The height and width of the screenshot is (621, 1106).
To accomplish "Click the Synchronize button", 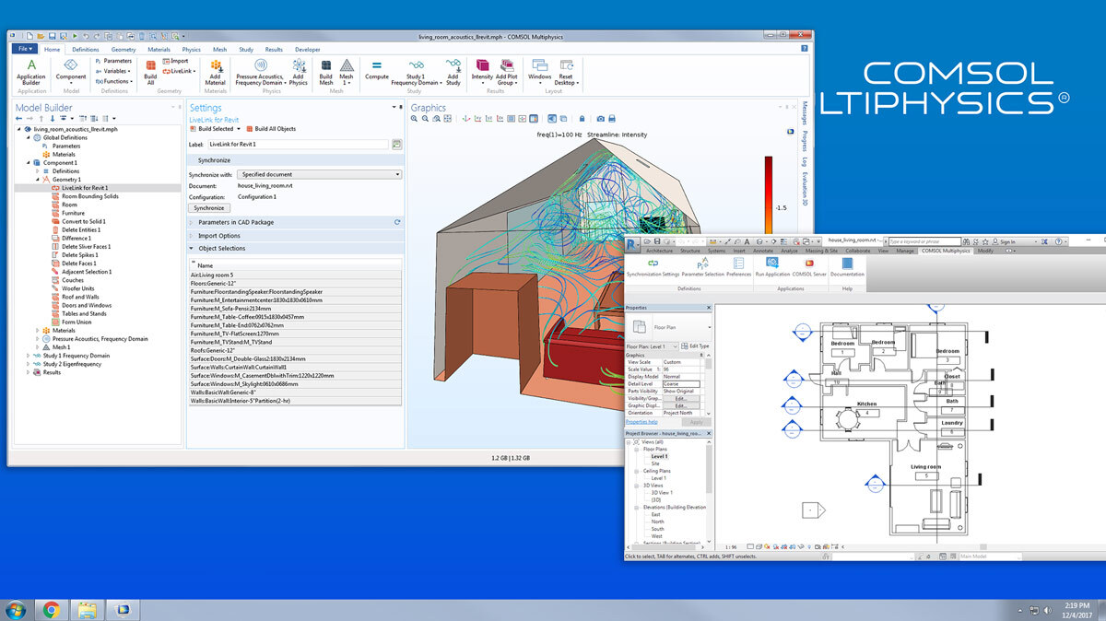I will [208, 208].
